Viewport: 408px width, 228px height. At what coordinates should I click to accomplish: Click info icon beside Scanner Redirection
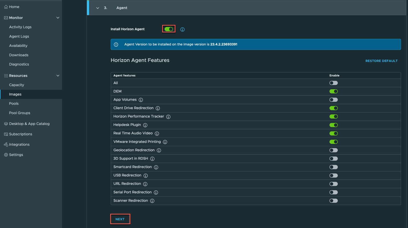pos(152,201)
